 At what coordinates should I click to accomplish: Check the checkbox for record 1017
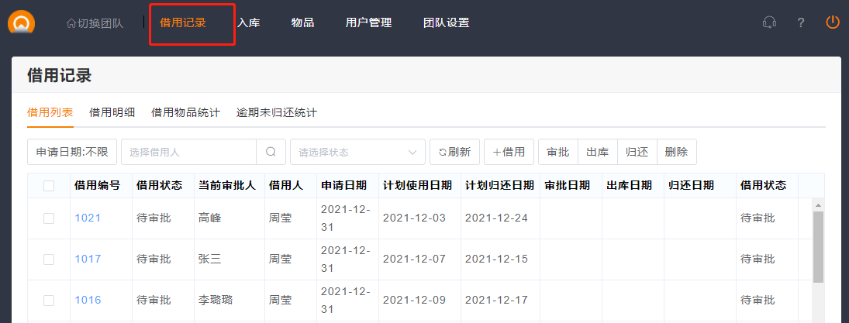(49, 259)
